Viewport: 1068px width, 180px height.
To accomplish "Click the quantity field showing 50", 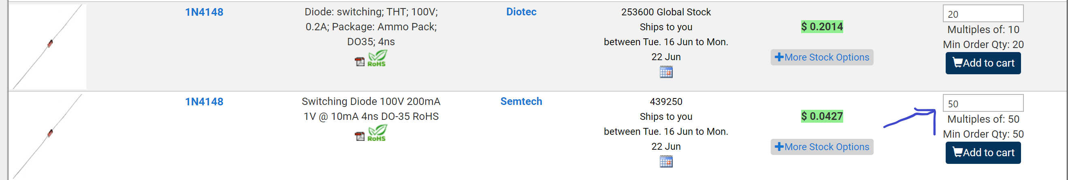I will click(983, 103).
